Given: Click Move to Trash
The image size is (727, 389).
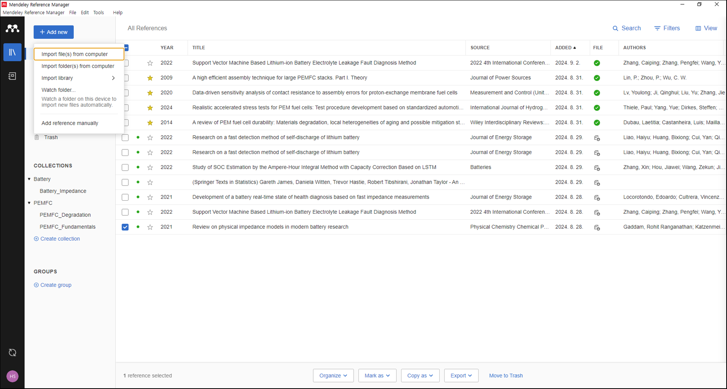Looking at the screenshot, I should point(506,376).
